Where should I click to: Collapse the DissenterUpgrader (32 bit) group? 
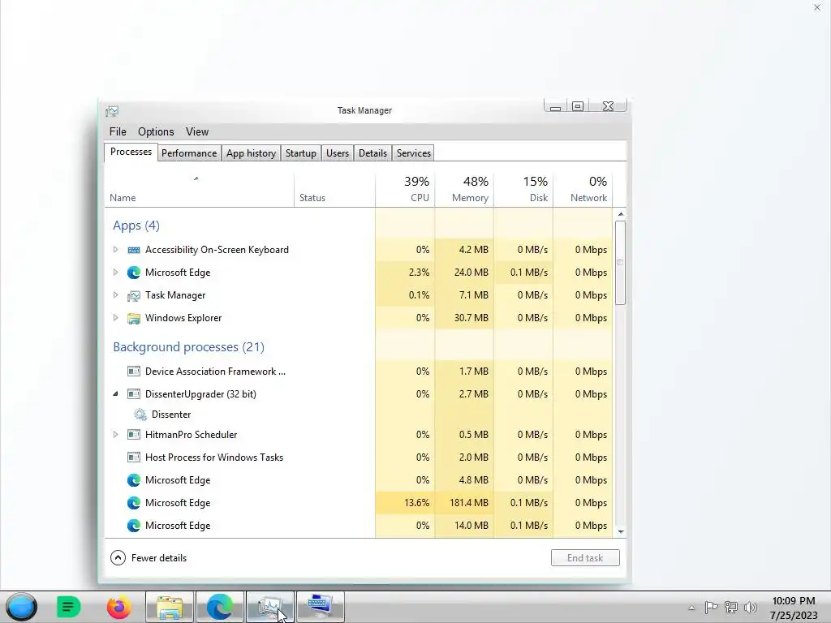115,394
